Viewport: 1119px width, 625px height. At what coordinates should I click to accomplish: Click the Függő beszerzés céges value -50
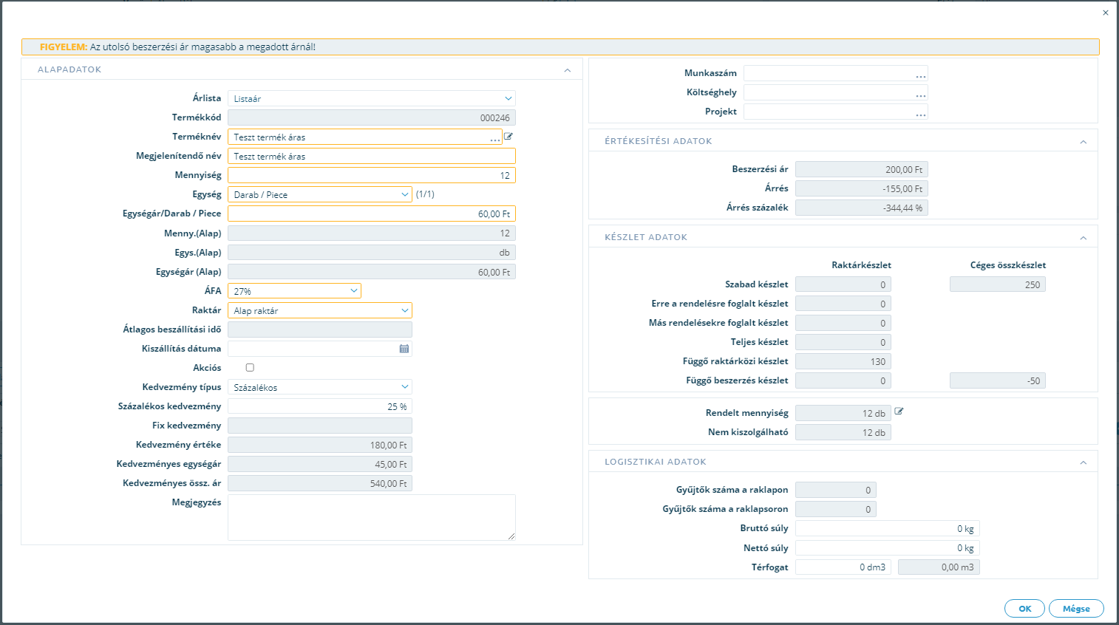[x=998, y=380]
